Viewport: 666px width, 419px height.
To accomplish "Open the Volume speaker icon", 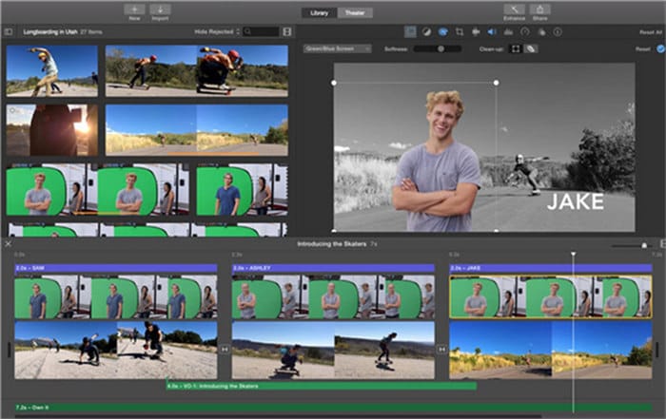I will tap(492, 31).
